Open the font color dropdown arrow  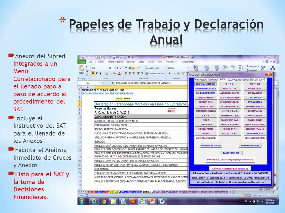121,73
